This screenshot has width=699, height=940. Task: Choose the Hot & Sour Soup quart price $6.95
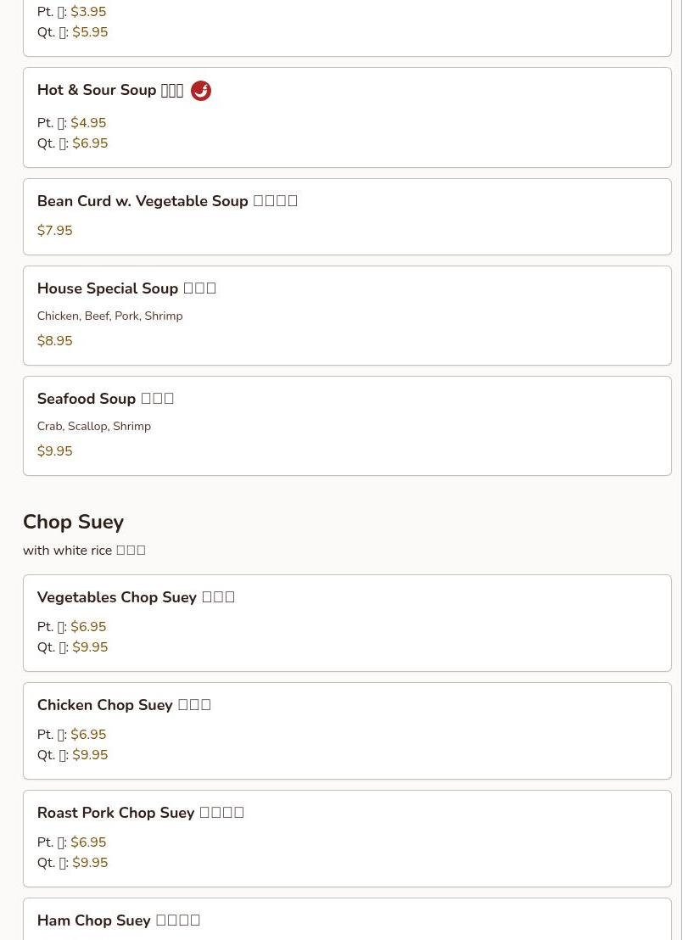point(90,143)
